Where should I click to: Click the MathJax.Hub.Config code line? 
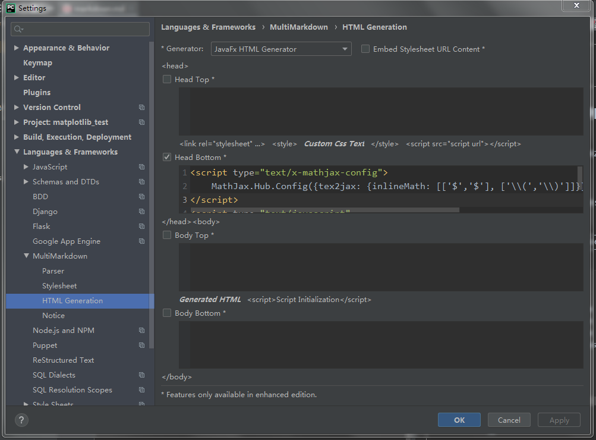pyautogui.click(x=397, y=186)
